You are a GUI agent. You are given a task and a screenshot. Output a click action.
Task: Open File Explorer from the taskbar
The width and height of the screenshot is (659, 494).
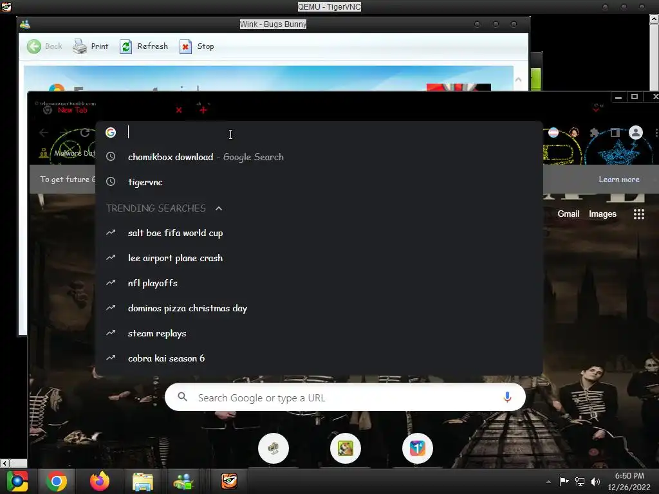143,481
